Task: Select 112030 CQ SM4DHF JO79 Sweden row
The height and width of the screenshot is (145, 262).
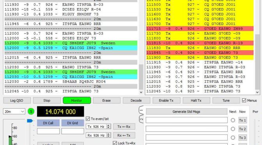Action: (x=71, y=72)
